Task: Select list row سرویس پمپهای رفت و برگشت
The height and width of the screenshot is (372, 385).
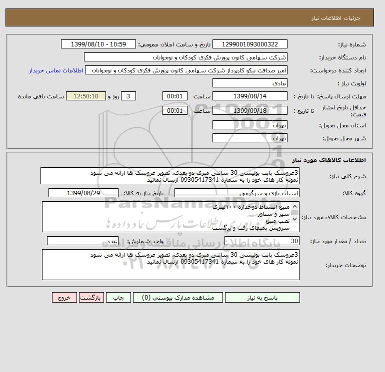Action: (x=250, y=228)
